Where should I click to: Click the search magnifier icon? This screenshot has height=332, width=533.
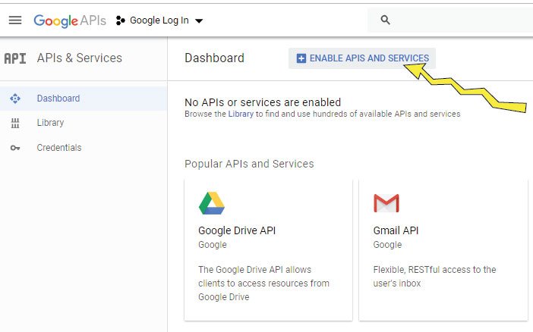385,20
